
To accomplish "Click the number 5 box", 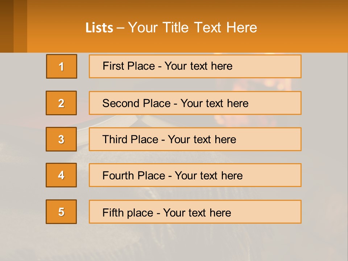I will (61, 212).
